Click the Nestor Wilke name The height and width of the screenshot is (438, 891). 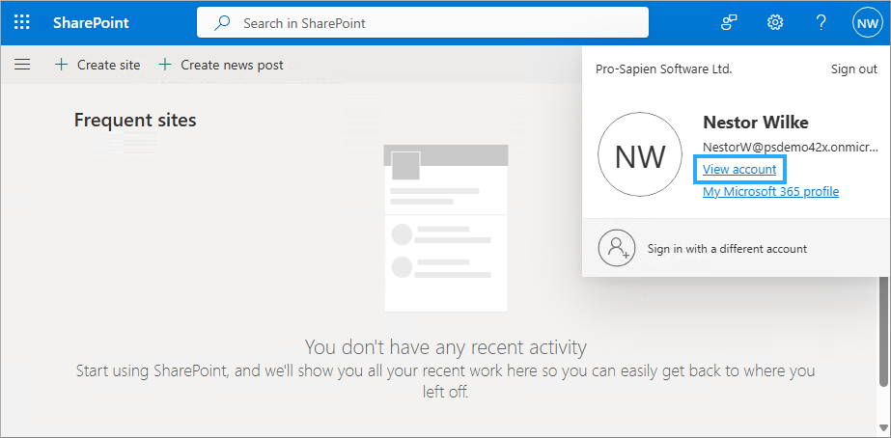[x=756, y=123]
